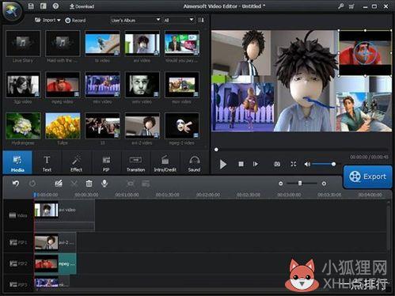Select the mpeg clip on PIP2 track
The image size is (395, 296).
pos(55,264)
